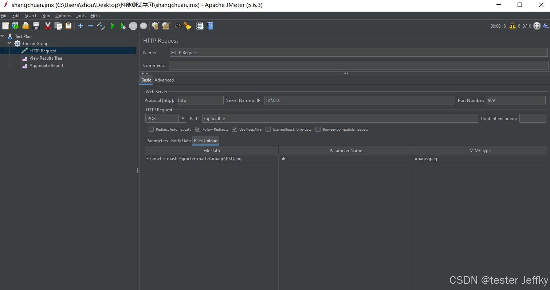The image size is (550, 290).
Task: Open the File menu
Action: pyautogui.click(x=4, y=16)
